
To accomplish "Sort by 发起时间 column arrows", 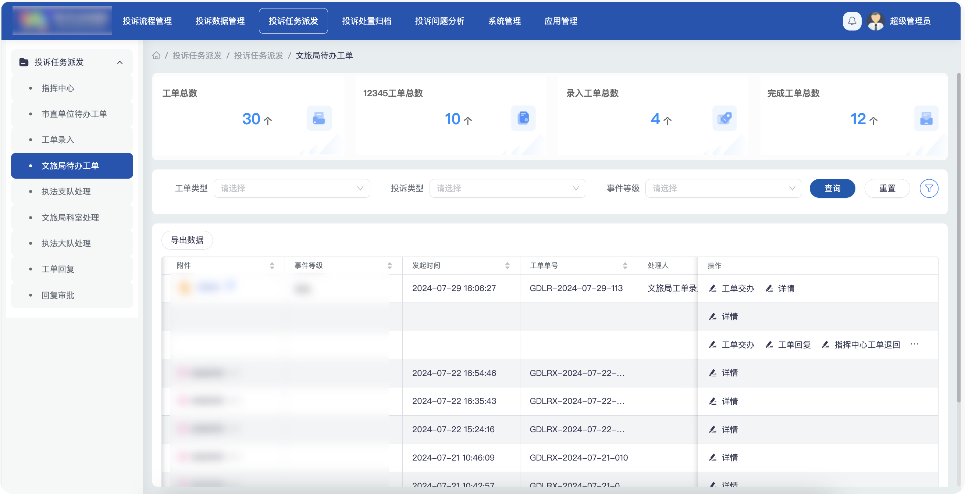I will [507, 265].
